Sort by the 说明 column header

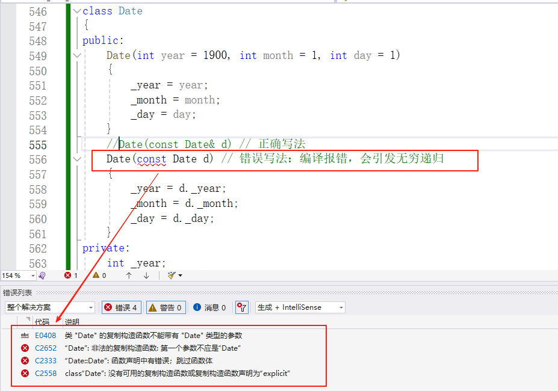pyautogui.click(x=72, y=322)
